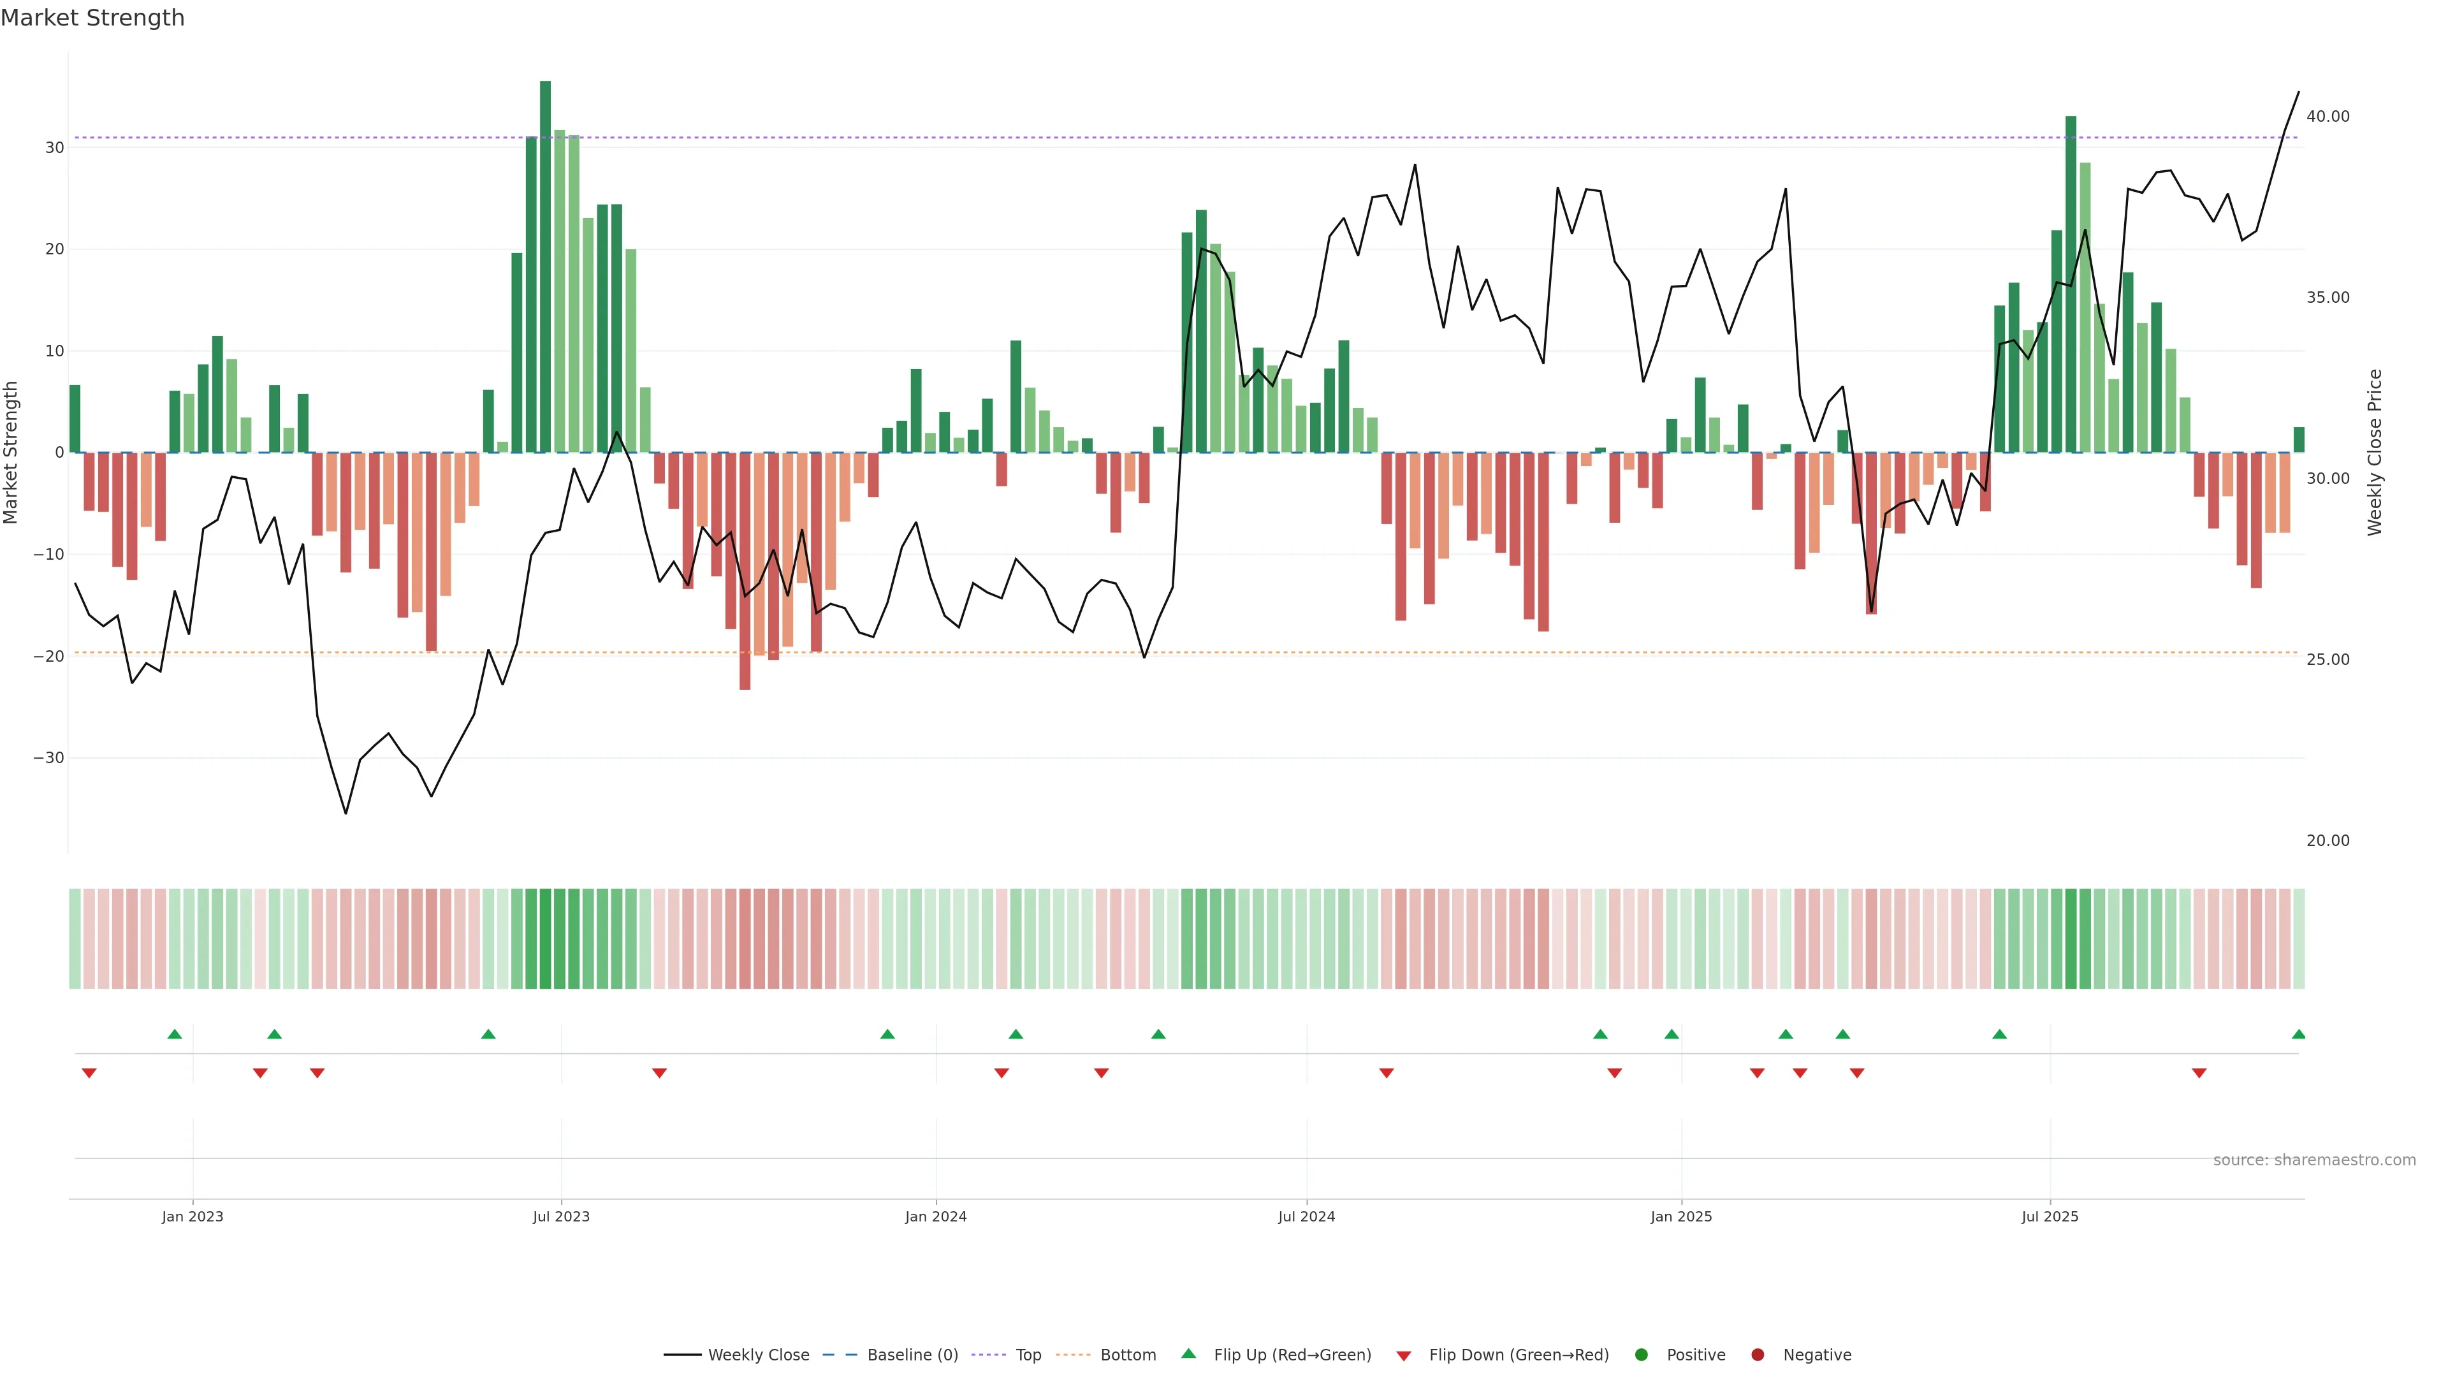Click the red Negative legend circle
2448x1377 pixels.
(x=1757, y=1354)
